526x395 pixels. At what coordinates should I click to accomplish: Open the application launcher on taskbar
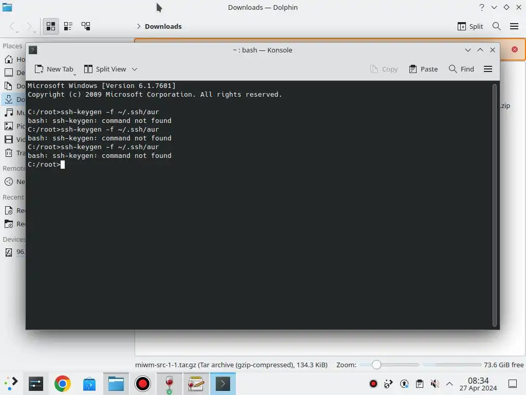[x=10, y=384]
